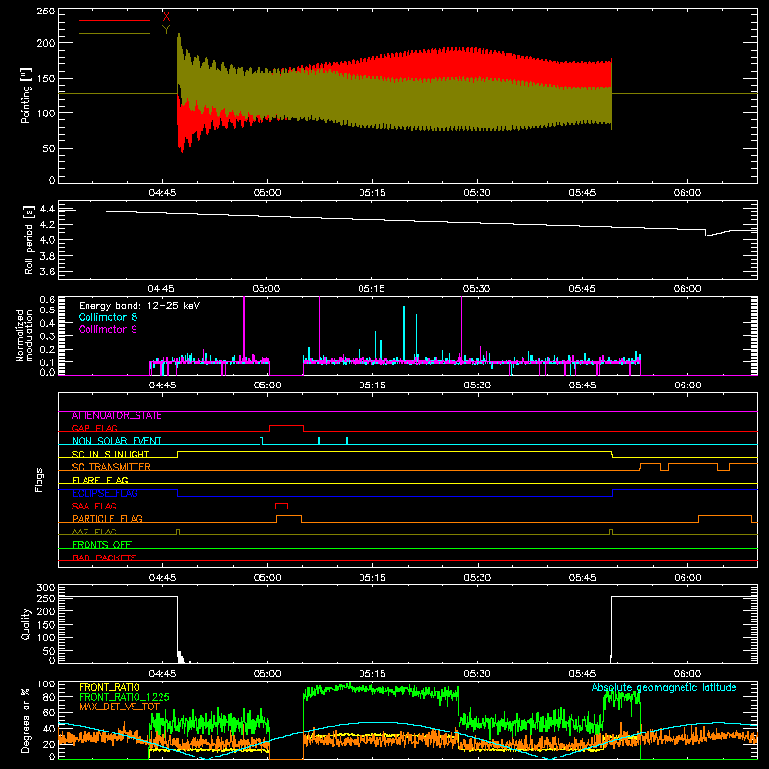
Task: Click the GAP_FLAG label
Action: coord(94,428)
